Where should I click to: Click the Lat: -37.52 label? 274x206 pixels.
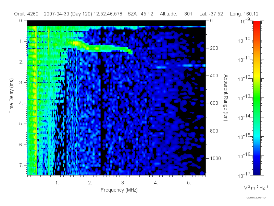coord(211,14)
